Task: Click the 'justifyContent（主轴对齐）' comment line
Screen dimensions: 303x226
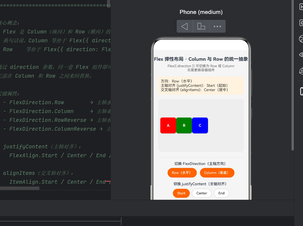Action: click(x=42, y=146)
